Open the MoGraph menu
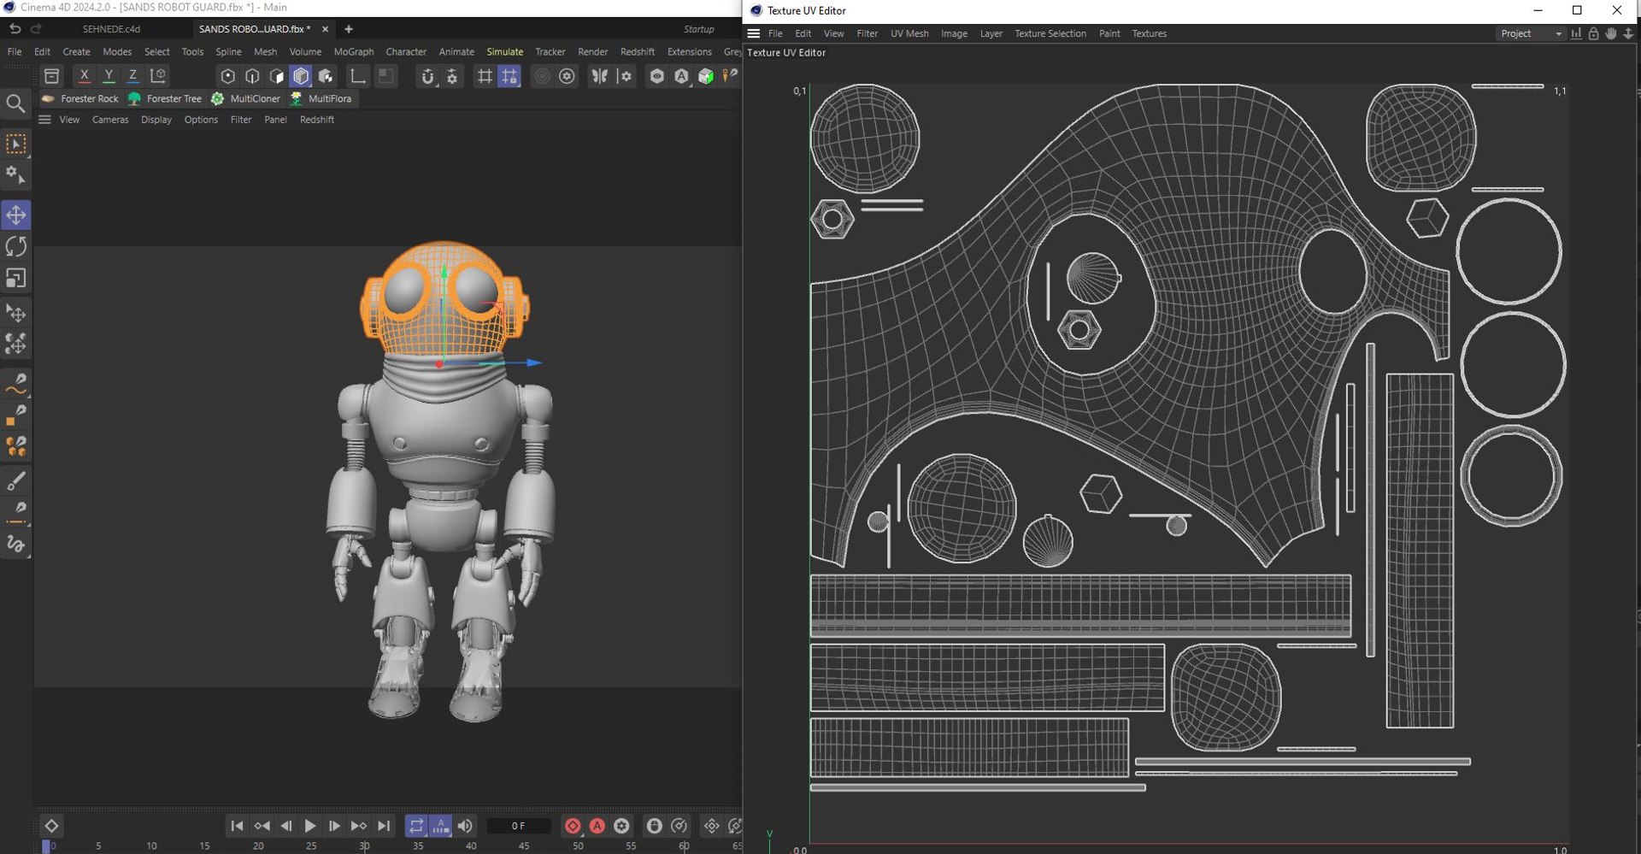 point(353,52)
